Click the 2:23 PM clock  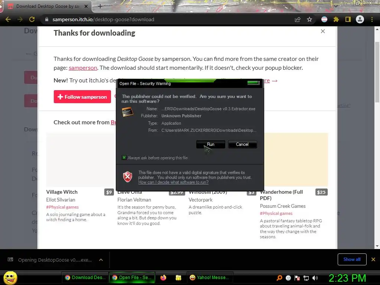tap(347, 278)
